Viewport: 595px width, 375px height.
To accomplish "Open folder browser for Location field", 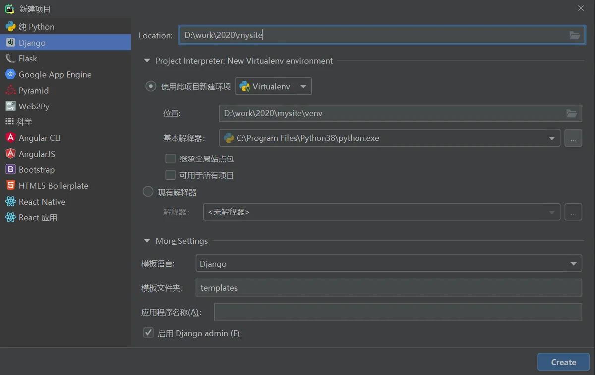I will [x=575, y=35].
